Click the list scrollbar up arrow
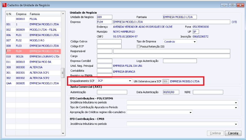This screenshot has height=140, width=246. point(63,14)
